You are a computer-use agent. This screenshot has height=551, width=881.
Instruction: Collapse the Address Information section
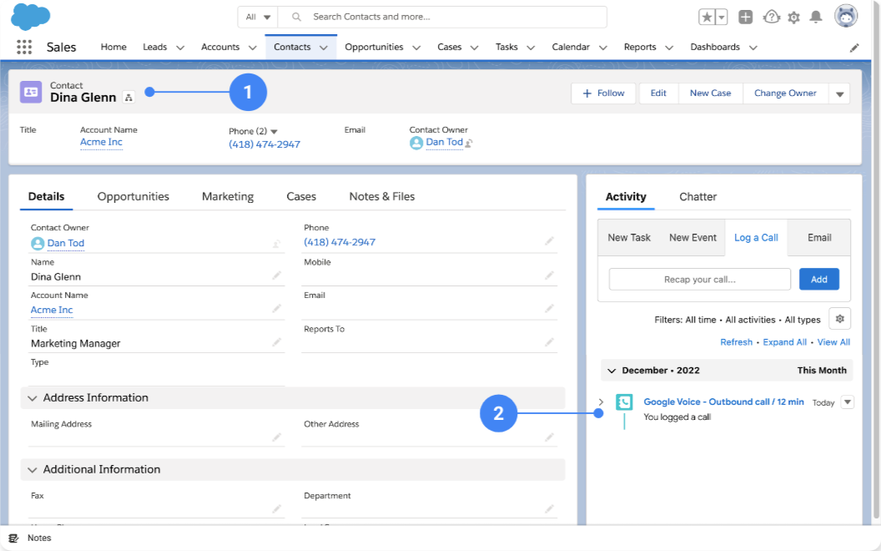(x=32, y=398)
